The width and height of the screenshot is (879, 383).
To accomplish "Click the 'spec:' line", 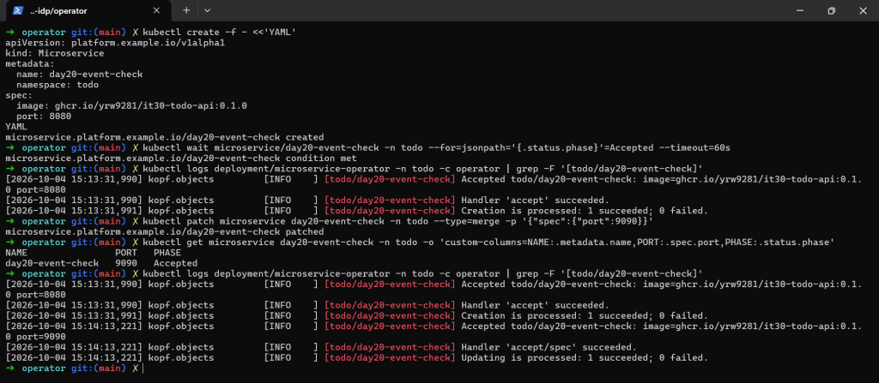I will [x=19, y=95].
